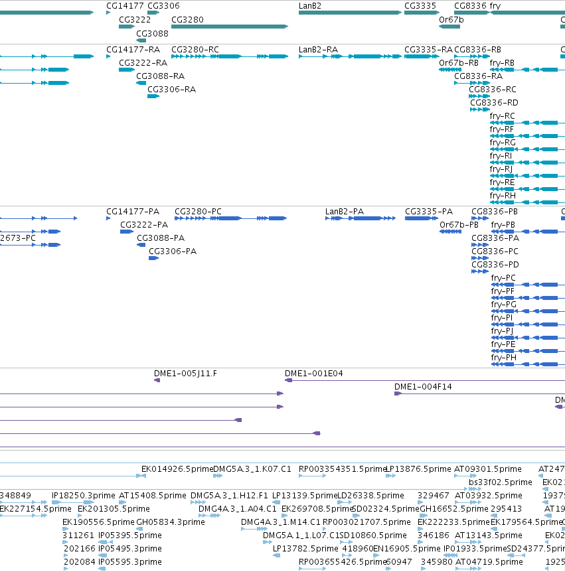Viewport: 565px width, 572px height.
Task: Select the CG3088-PA protein label
Action: pyautogui.click(x=161, y=238)
